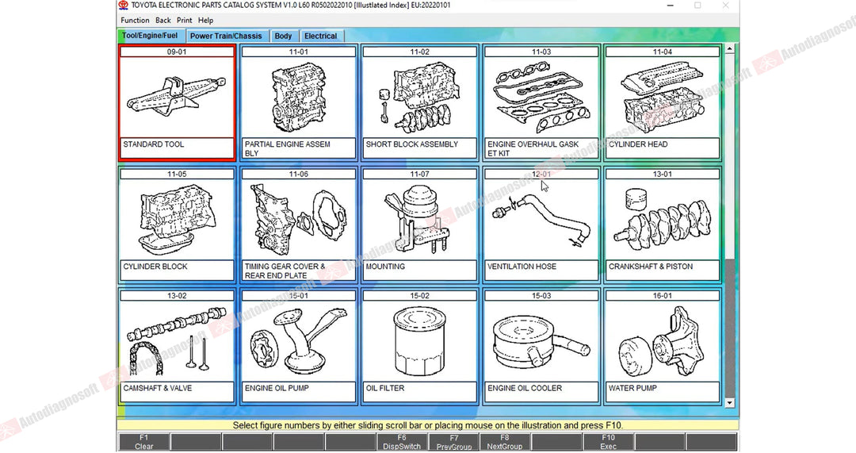Image resolution: width=856 pixels, height=453 pixels.
Task: Minimize the parts catalog window
Action: 671,6
